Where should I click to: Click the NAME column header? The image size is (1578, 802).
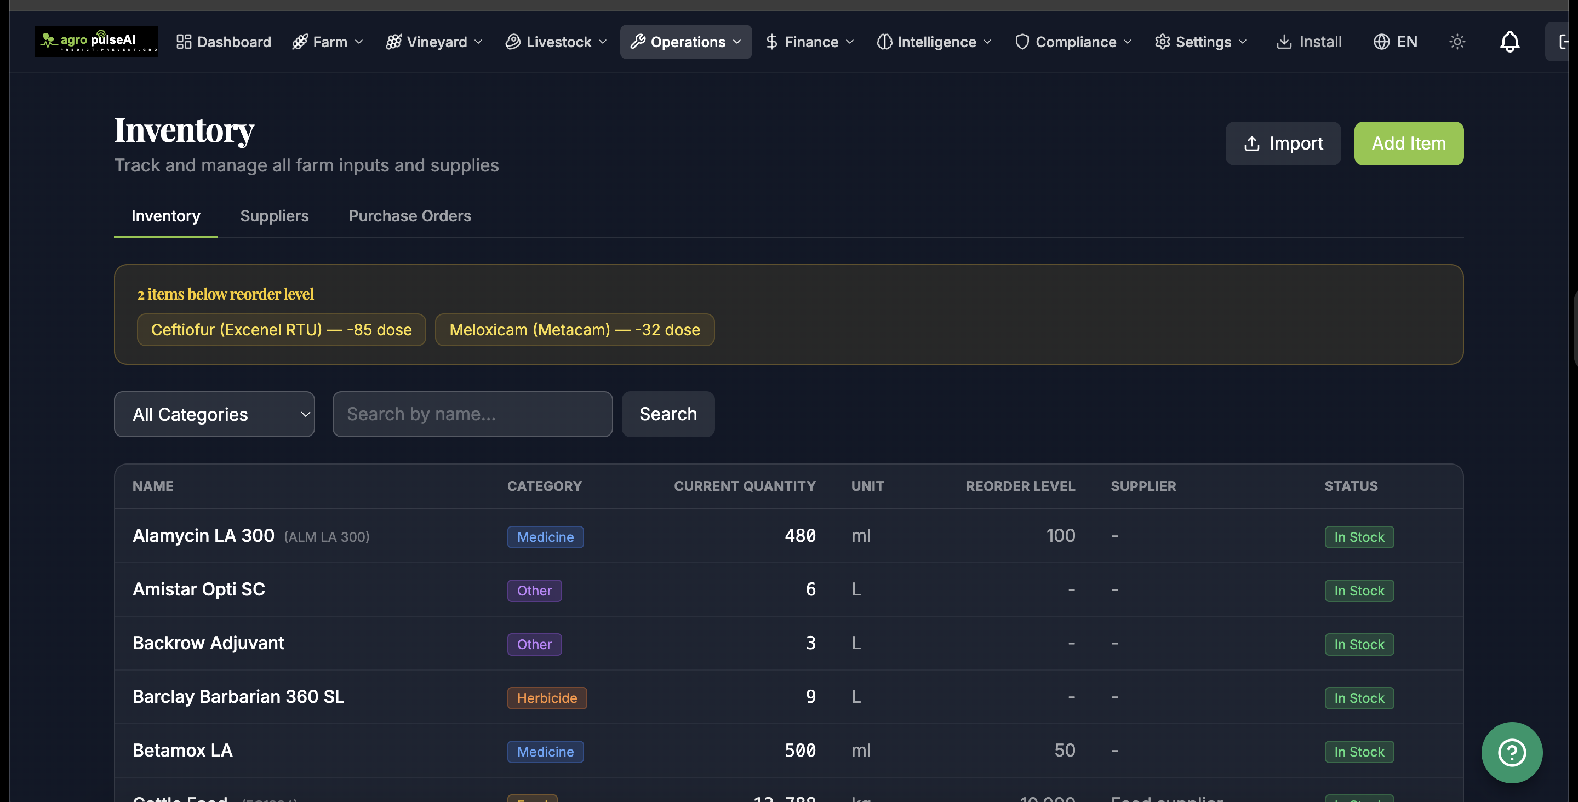click(x=153, y=486)
